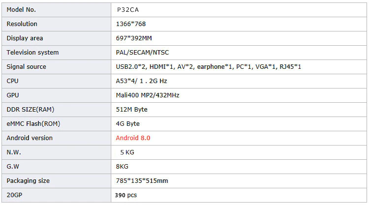
Task: Select the 785*135*515mm packaging size
Action: click(x=142, y=181)
